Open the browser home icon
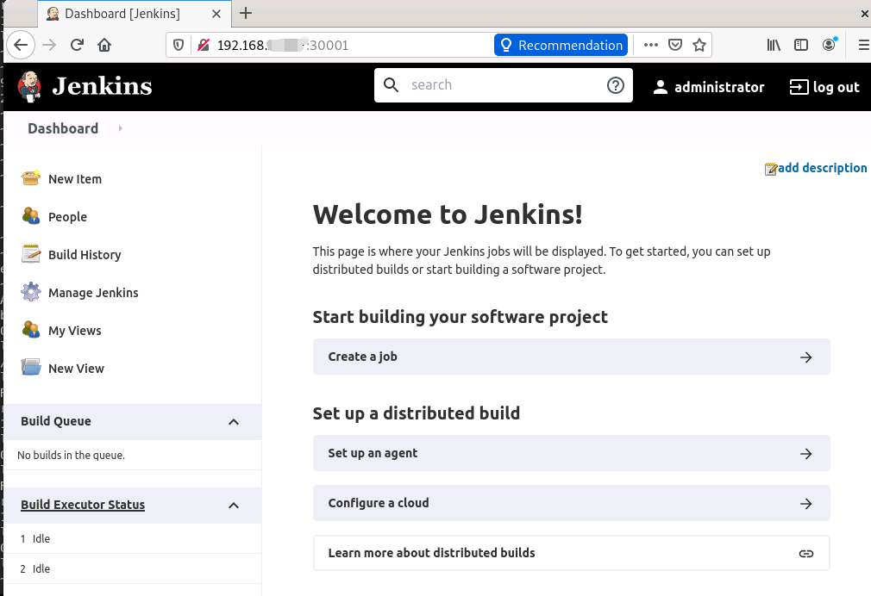Screen dimensions: 871x596 104,45
